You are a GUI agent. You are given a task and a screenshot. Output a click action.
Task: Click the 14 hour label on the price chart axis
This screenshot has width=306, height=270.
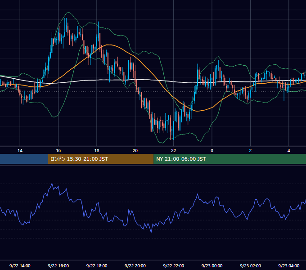[20, 151]
